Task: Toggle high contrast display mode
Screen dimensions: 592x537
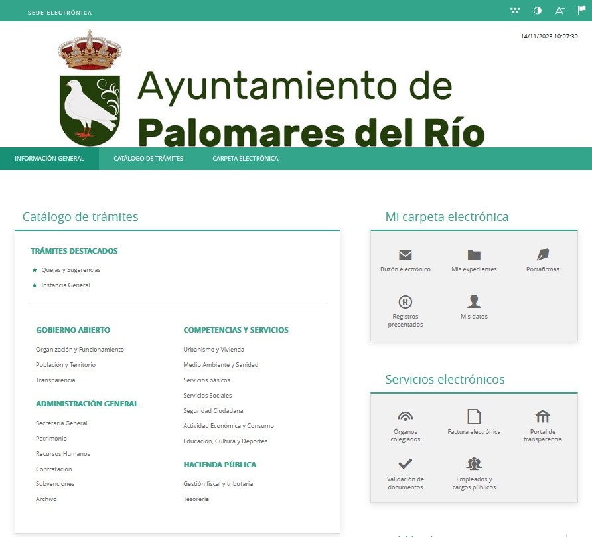Action: [x=537, y=10]
